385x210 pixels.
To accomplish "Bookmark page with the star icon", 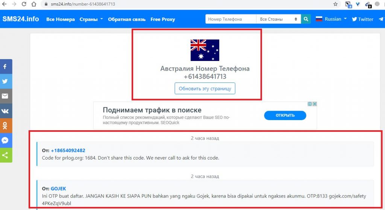I will (x=335, y=4).
